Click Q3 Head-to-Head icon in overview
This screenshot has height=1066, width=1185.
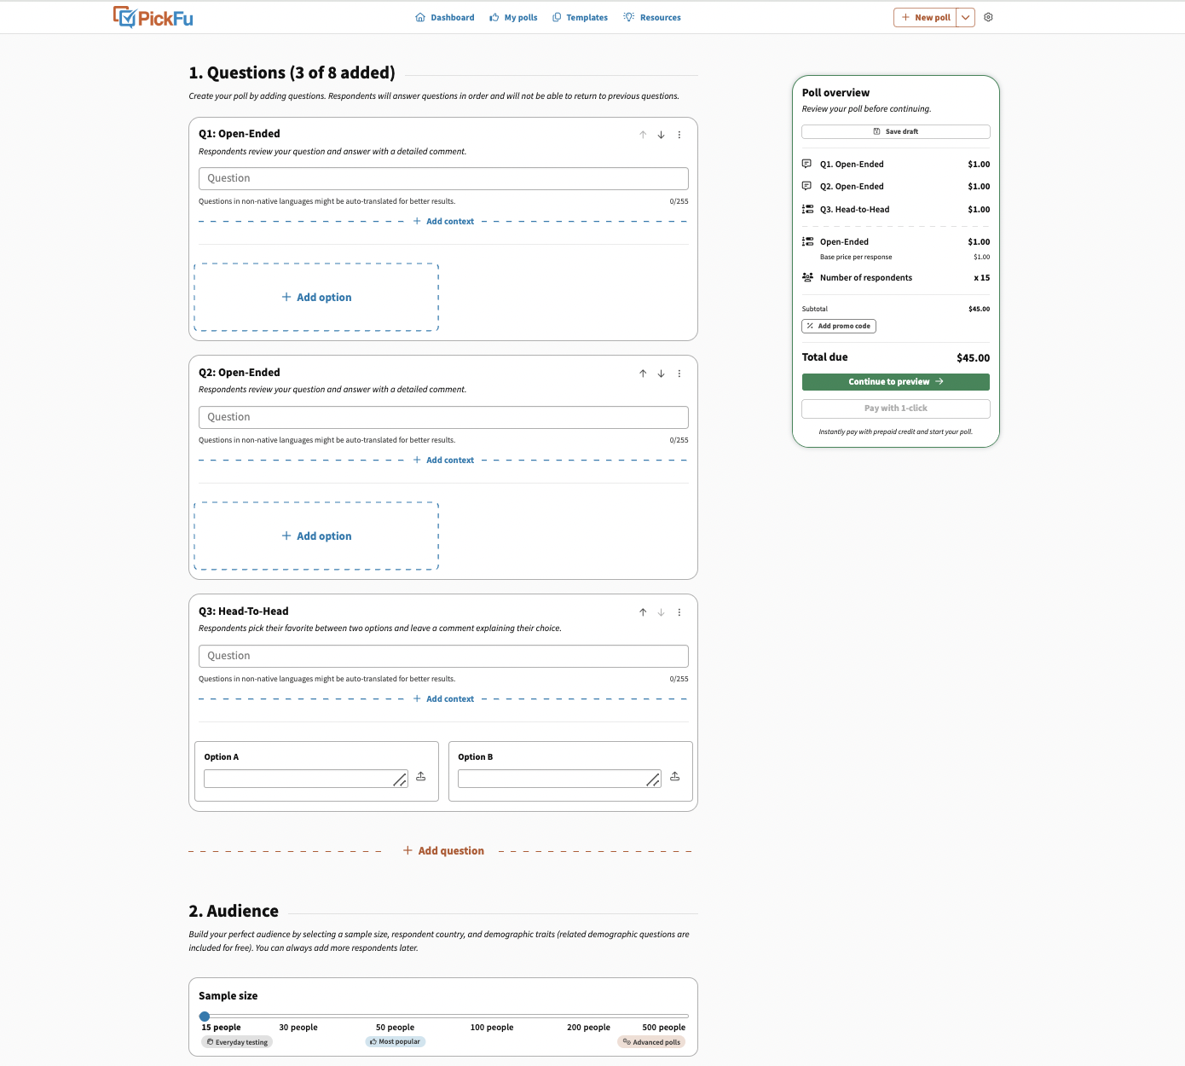click(807, 209)
